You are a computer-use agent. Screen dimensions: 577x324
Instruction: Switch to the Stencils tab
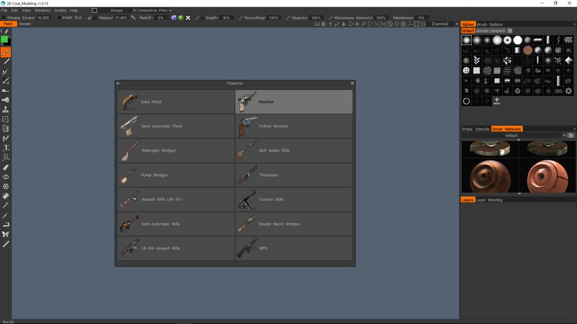pos(482,129)
